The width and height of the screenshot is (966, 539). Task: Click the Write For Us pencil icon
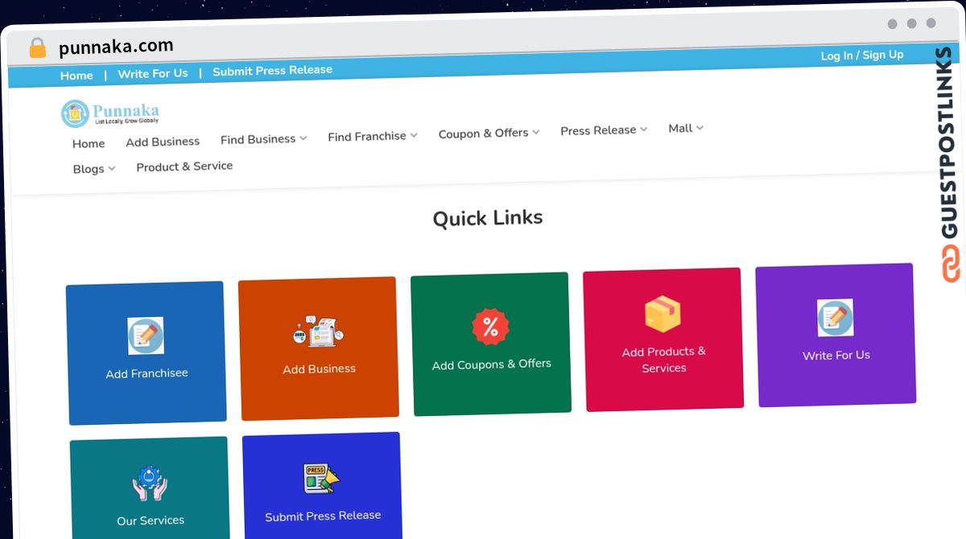pyautogui.click(x=835, y=318)
